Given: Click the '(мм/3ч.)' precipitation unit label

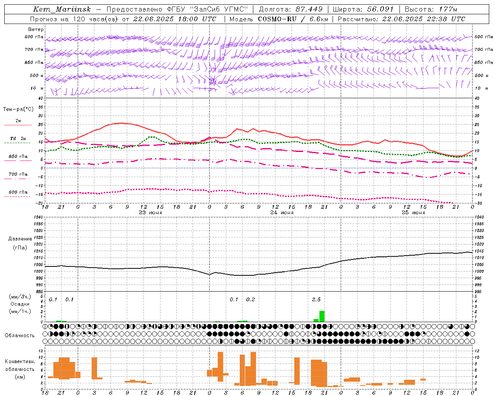Looking at the screenshot, I should coord(20,297).
